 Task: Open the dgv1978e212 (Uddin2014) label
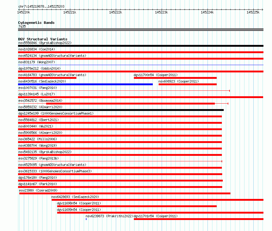[39, 68]
